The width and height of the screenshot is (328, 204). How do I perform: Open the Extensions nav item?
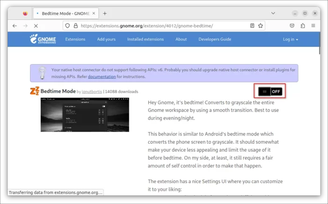click(x=75, y=39)
